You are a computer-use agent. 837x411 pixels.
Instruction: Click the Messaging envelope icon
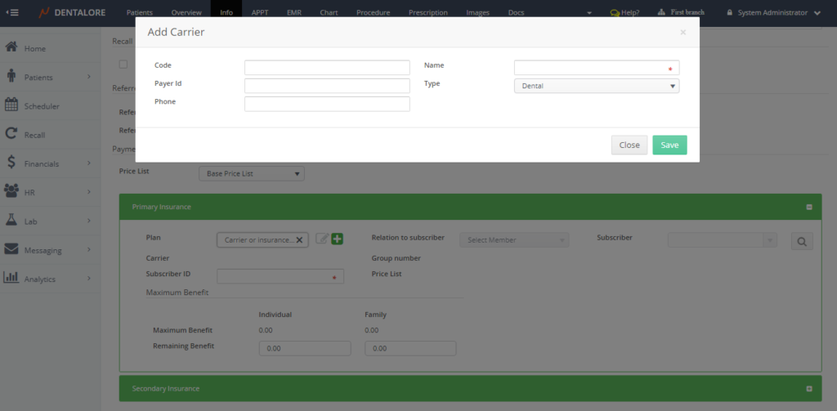(11, 250)
